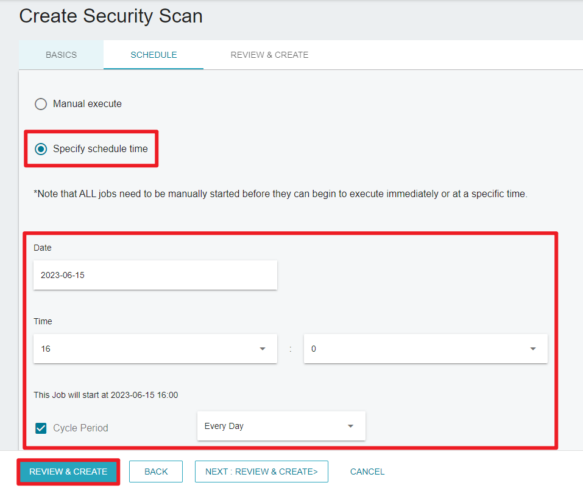
Task: Click the Specify schedule time label text
Action: (x=101, y=148)
